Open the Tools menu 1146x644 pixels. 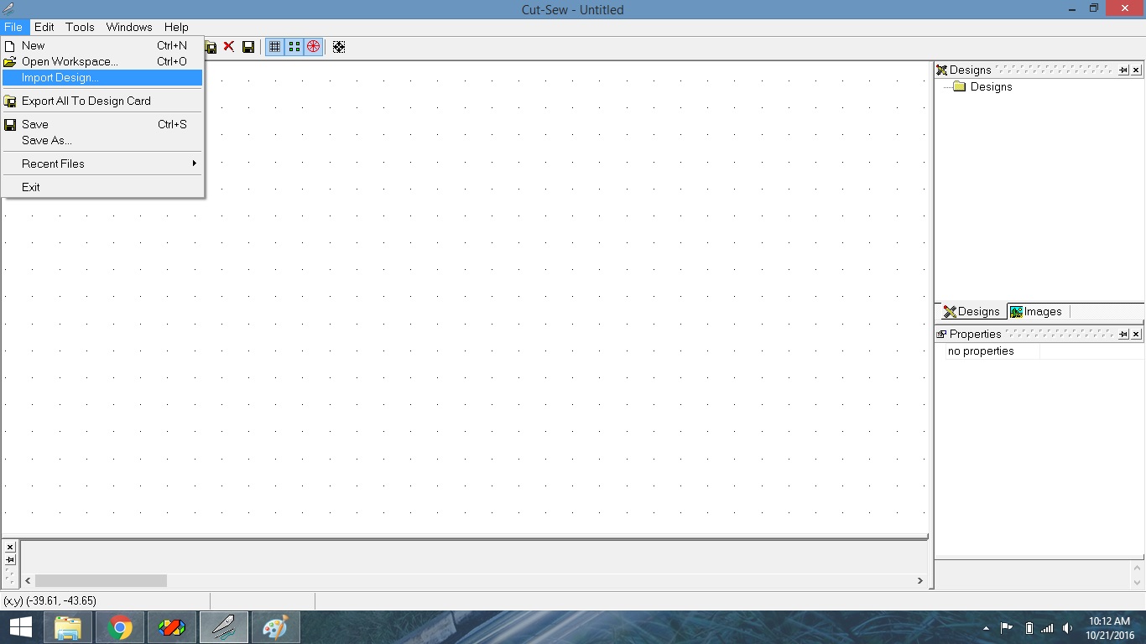click(x=79, y=27)
